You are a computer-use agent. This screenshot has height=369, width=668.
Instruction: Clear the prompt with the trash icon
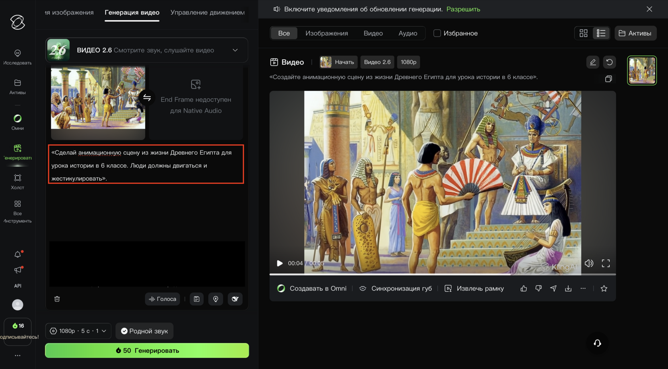point(57,299)
